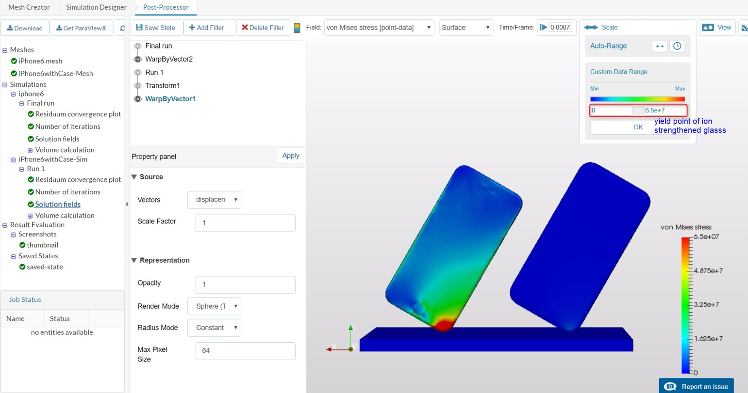Collapse the Run 1 tree node

[21, 169]
